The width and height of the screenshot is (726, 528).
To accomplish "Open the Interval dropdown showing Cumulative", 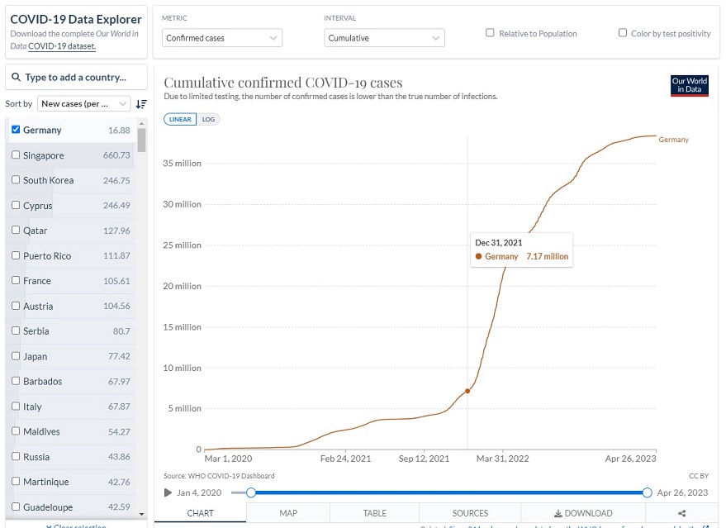I will (384, 38).
